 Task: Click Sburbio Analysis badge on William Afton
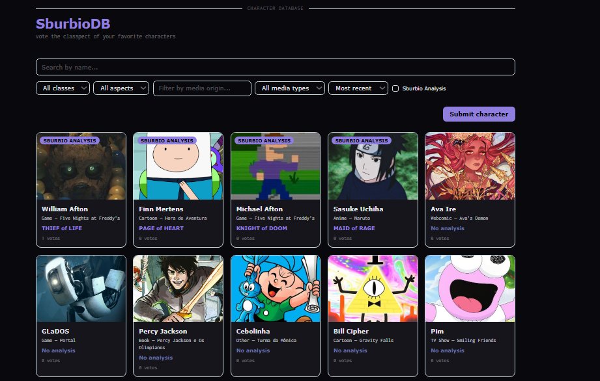coord(70,140)
